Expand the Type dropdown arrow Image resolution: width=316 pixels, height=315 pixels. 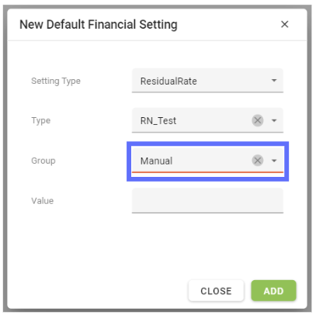[x=274, y=120]
